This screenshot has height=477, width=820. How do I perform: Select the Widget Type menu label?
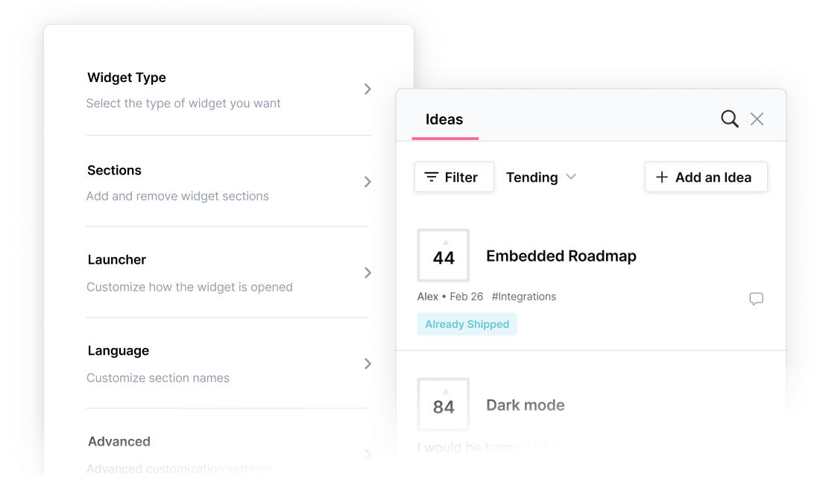[x=127, y=78]
